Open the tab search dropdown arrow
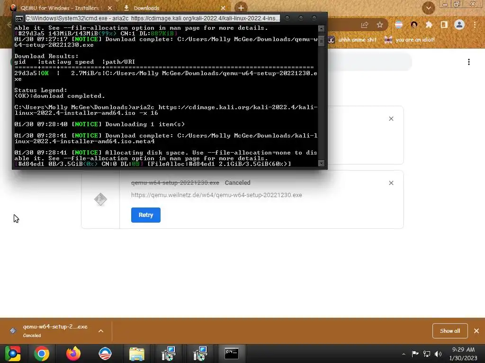Image resolution: width=485 pixels, height=363 pixels. tap(428, 8)
